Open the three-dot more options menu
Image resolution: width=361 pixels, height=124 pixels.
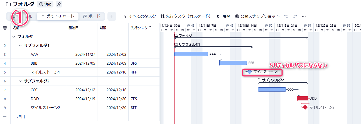coord(304,16)
